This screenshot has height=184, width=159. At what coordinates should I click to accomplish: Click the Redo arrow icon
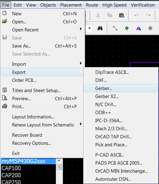[x=148, y=15]
